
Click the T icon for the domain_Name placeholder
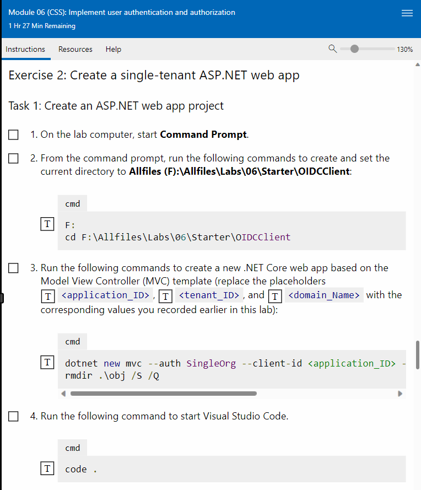(275, 296)
